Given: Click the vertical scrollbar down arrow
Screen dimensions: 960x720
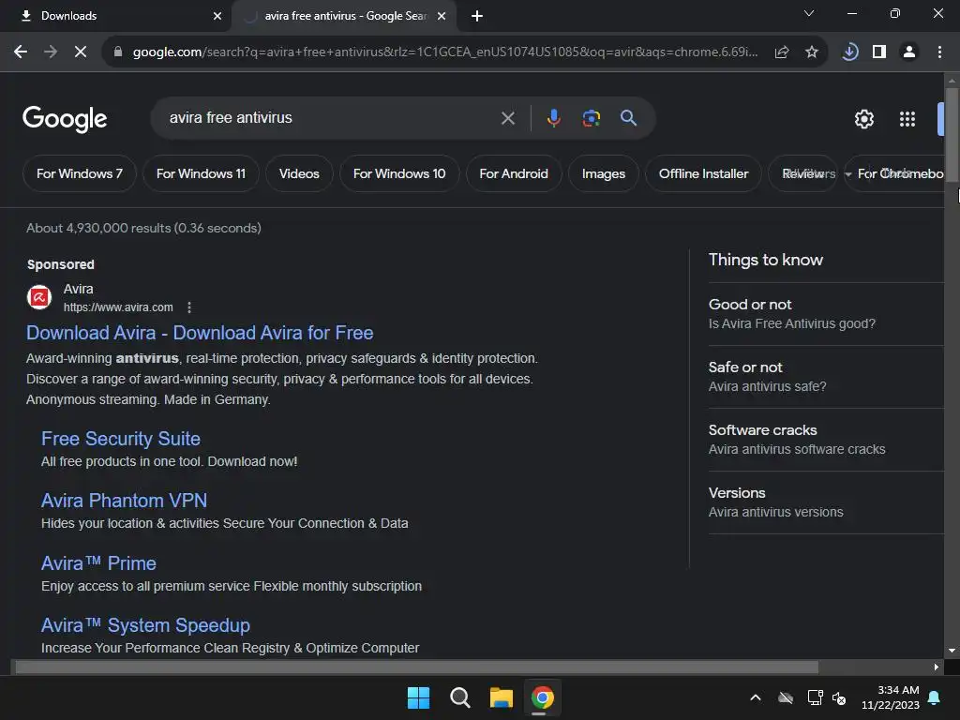Looking at the screenshot, I should pyautogui.click(x=952, y=651).
